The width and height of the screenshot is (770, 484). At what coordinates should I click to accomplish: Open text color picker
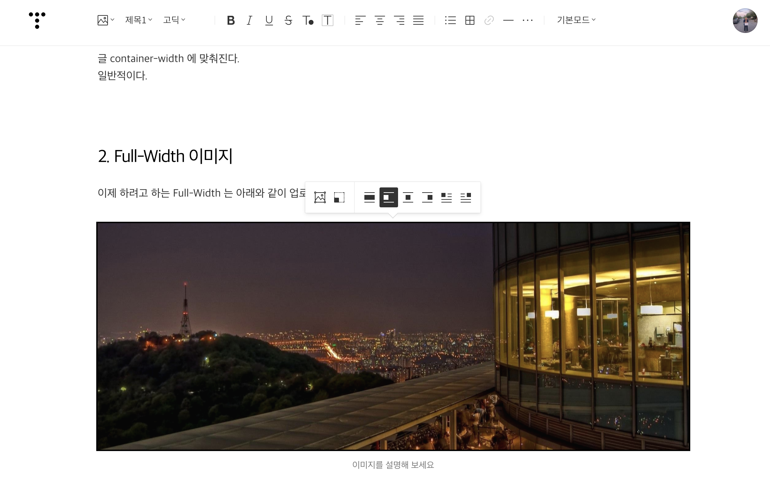point(308,21)
